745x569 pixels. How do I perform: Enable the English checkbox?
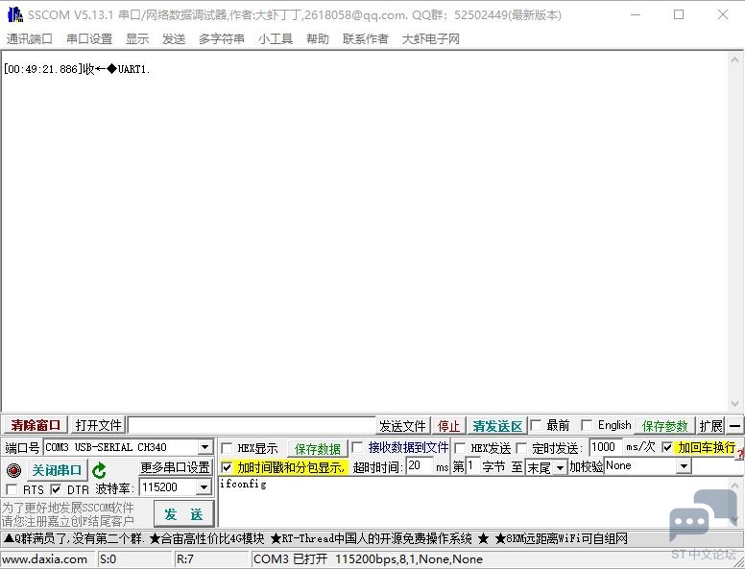[x=587, y=425]
